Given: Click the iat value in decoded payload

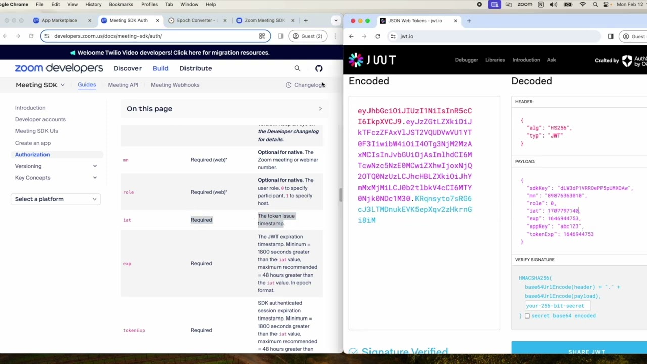Looking at the screenshot, I should [x=563, y=211].
